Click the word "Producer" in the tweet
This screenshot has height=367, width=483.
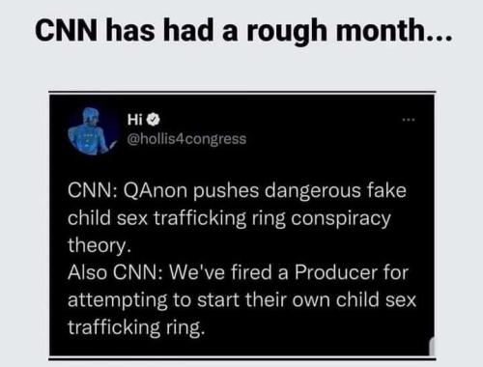coord(336,272)
